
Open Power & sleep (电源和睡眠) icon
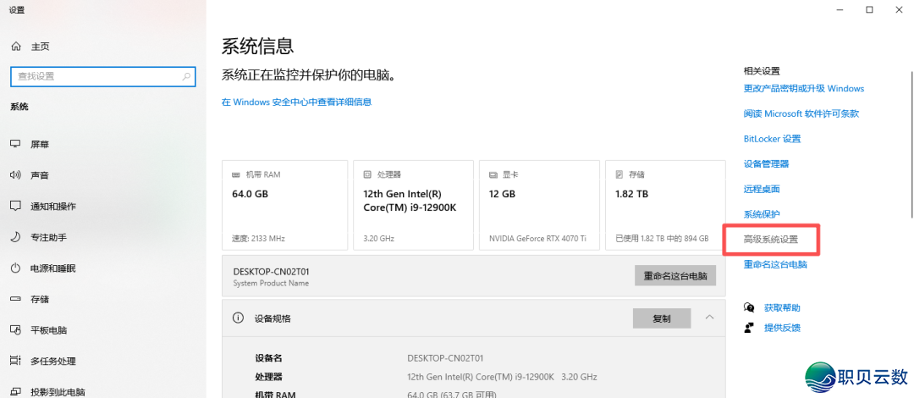tap(15, 268)
